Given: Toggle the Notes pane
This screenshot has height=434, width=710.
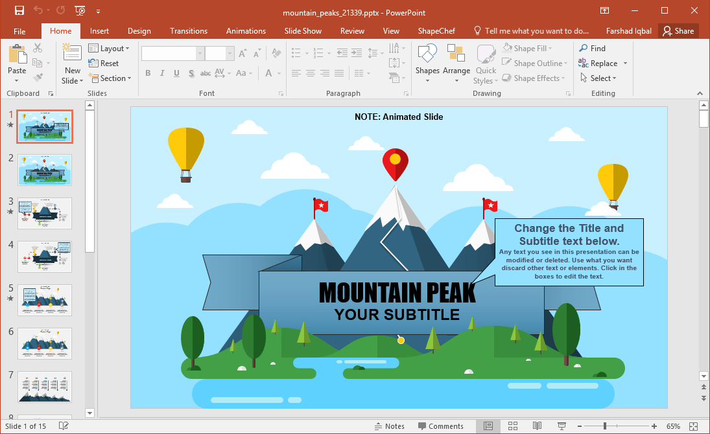Looking at the screenshot, I should coord(390,426).
